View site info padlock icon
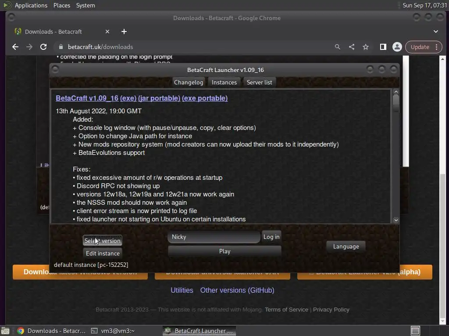This screenshot has height=336, width=449. (61, 47)
